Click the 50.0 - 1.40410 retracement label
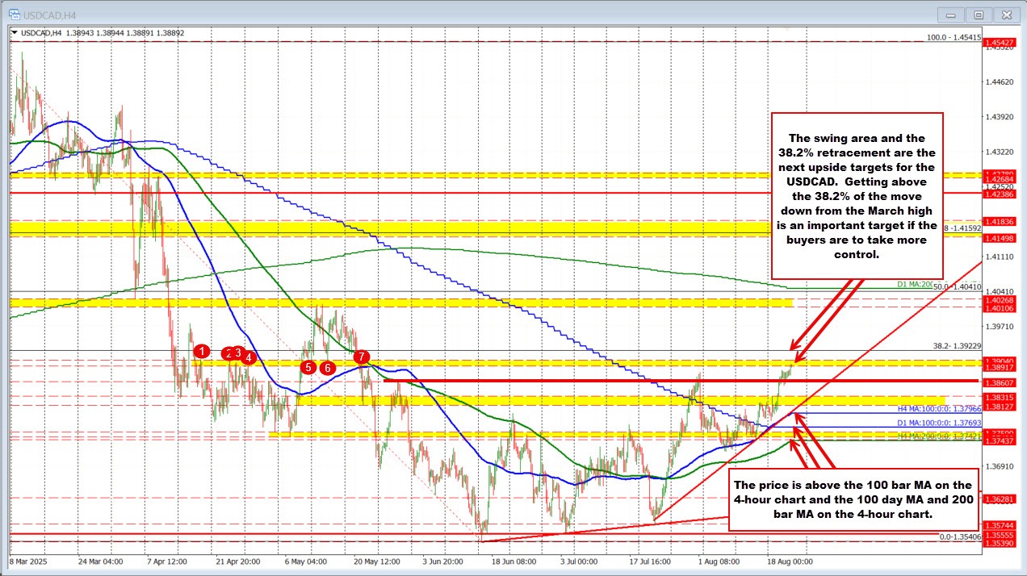 [x=956, y=286]
